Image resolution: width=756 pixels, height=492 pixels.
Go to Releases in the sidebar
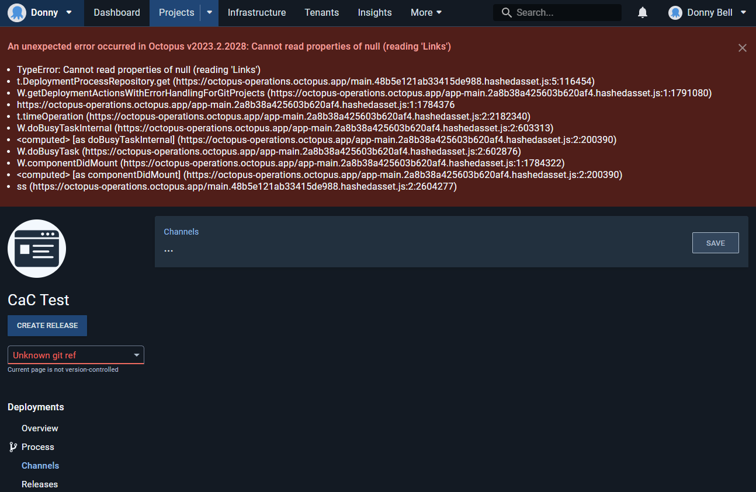[39, 484]
